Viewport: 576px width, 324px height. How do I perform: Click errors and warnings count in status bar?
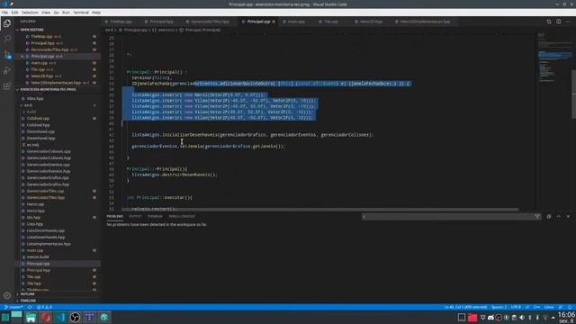pyautogui.click(x=44, y=307)
